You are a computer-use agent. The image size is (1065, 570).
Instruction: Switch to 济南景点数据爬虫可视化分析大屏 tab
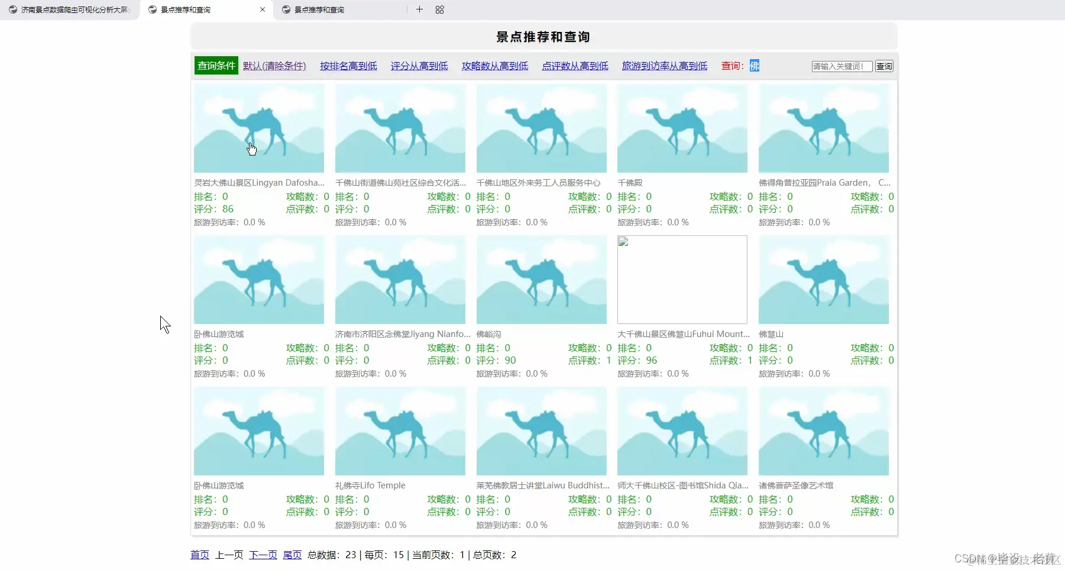(68, 9)
